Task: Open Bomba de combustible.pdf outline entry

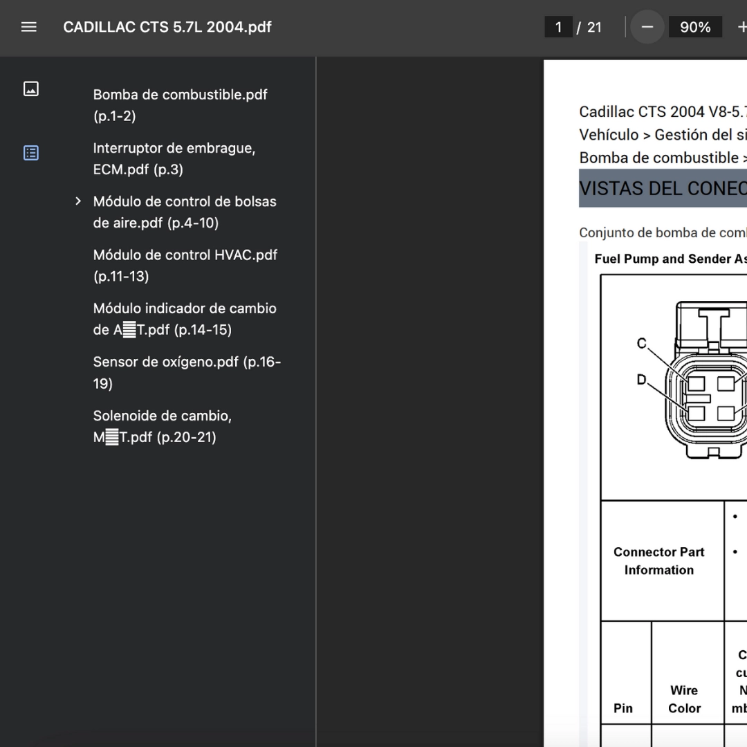Action: coord(180,105)
